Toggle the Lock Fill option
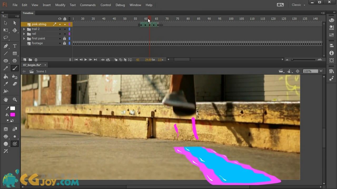Screen dimensions: 337x189 [x=15, y=129]
